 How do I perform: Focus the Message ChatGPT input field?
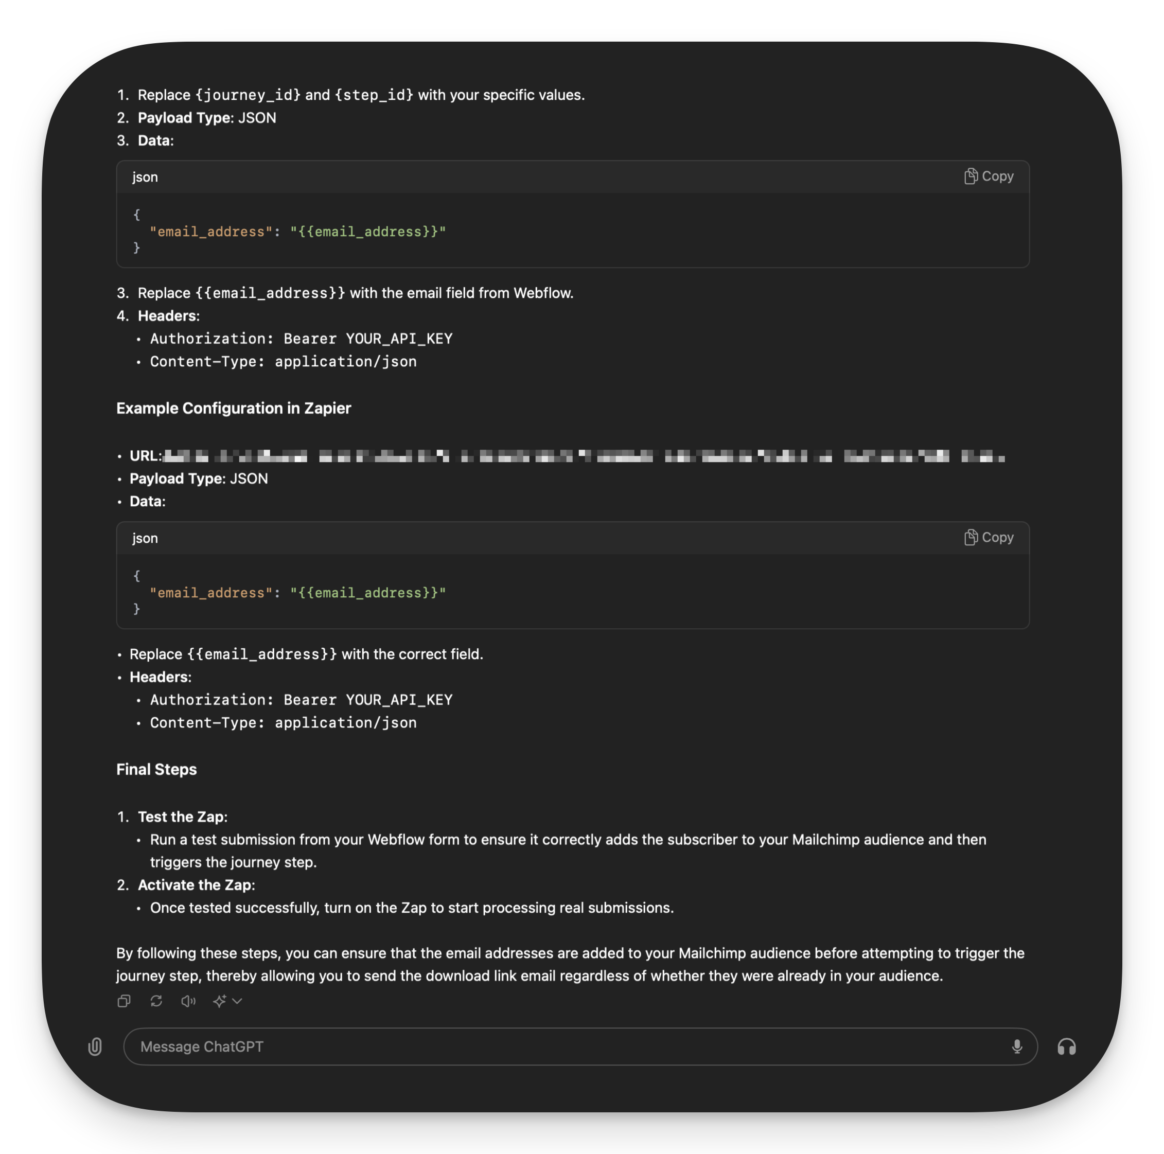tap(567, 1047)
